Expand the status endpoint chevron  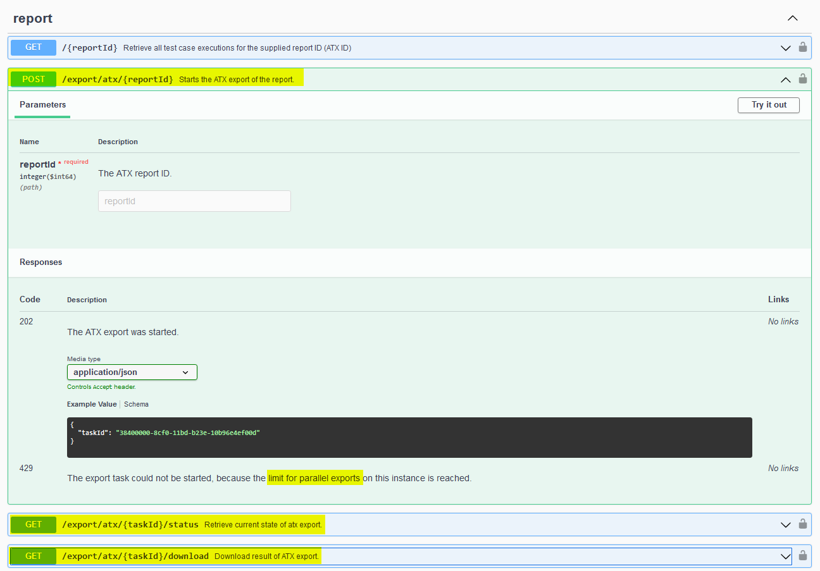[x=785, y=525]
